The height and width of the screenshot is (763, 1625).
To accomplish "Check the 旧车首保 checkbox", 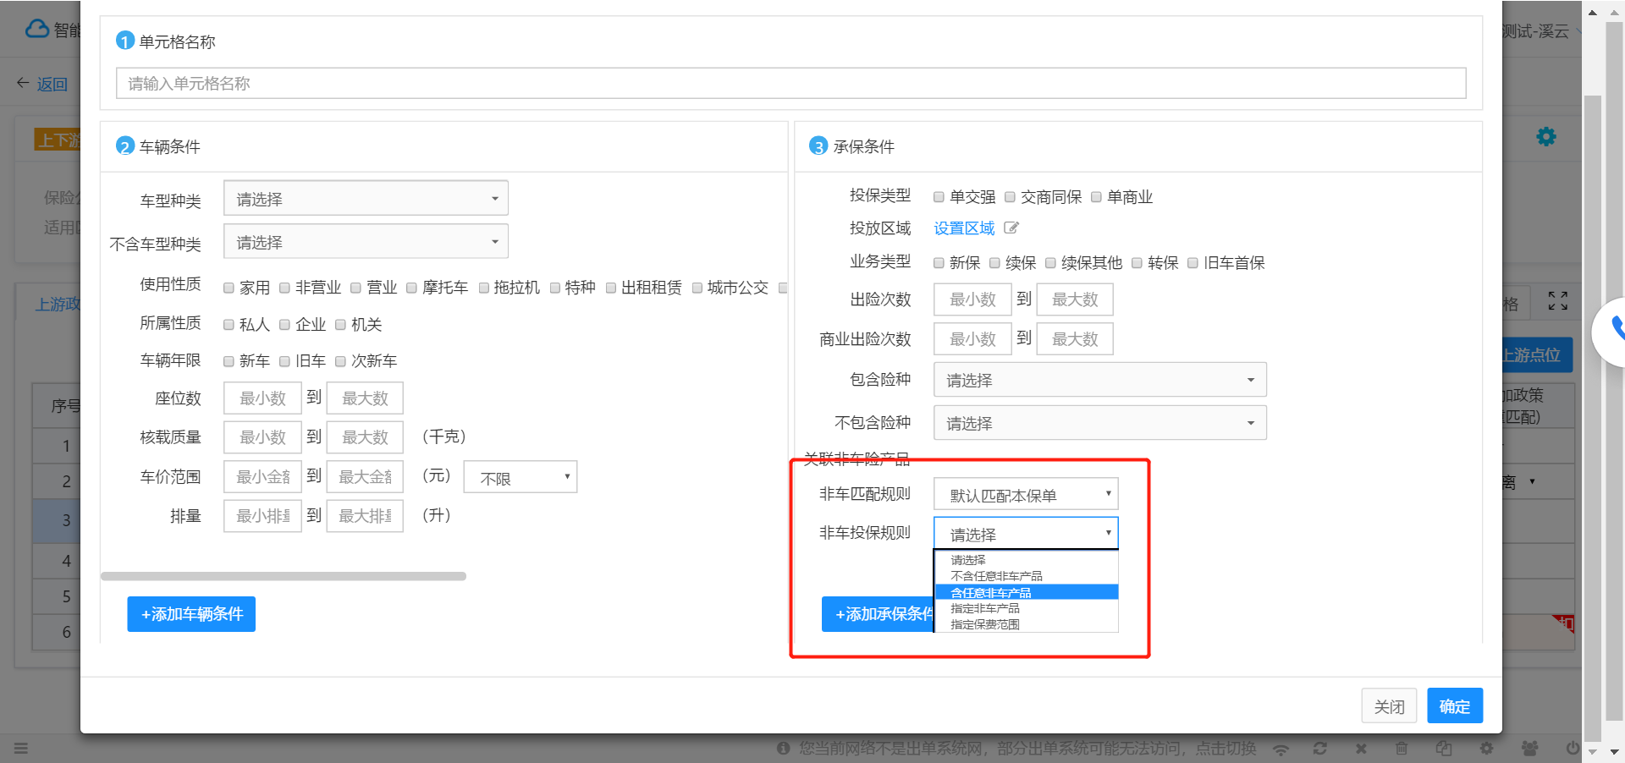I will pos(1193,263).
